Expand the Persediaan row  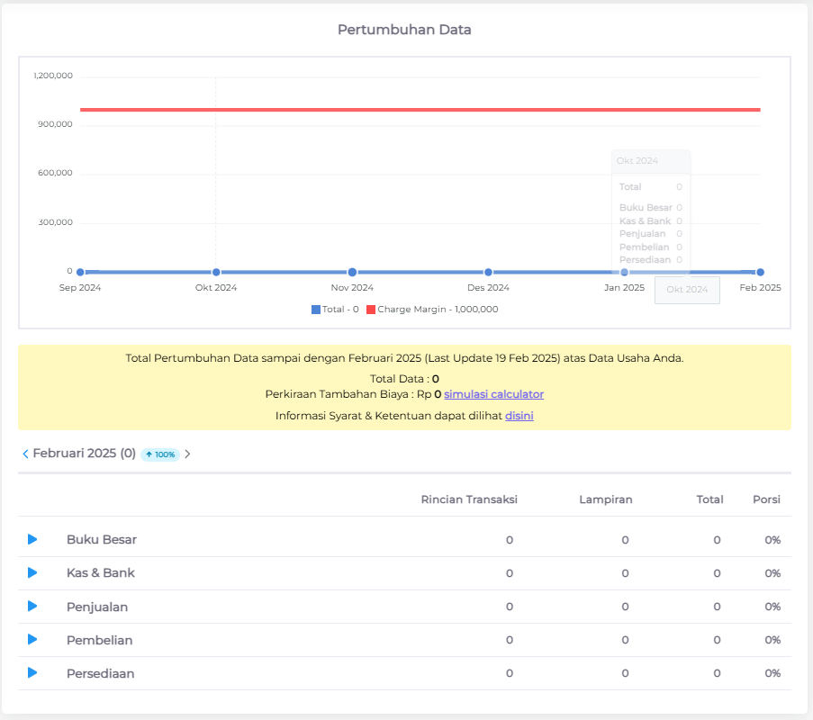(32, 673)
